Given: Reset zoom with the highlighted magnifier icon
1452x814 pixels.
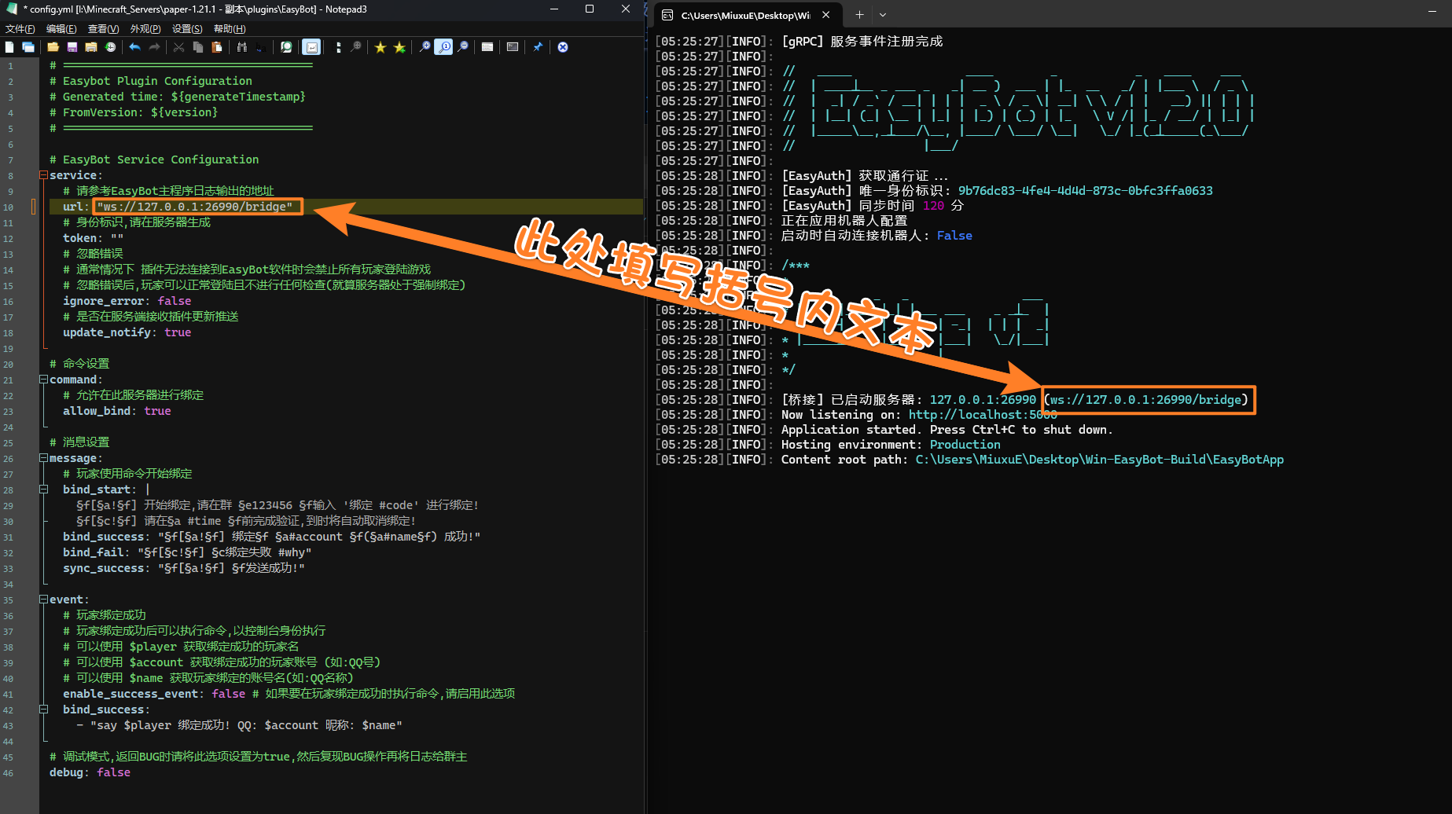Looking at the screenshot, I should [444, 47].
